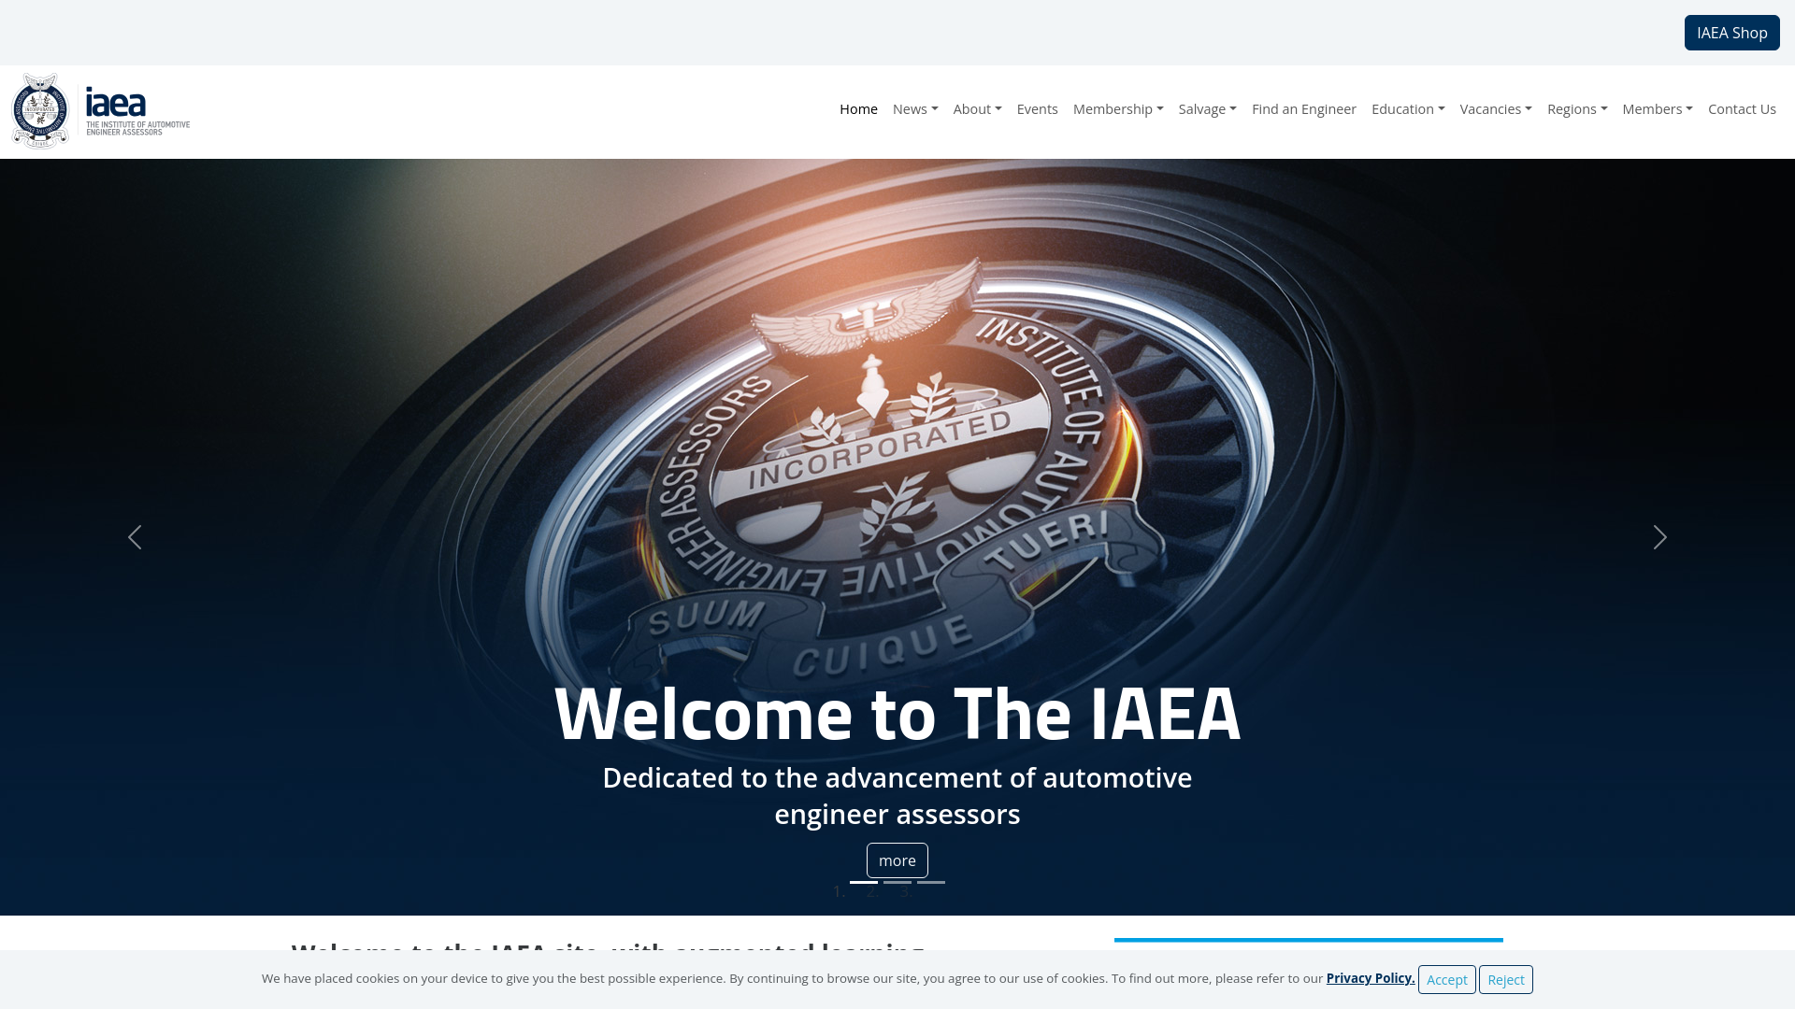
Task: Advance to next carousel slide arrow
Action: click(1660, 537)
